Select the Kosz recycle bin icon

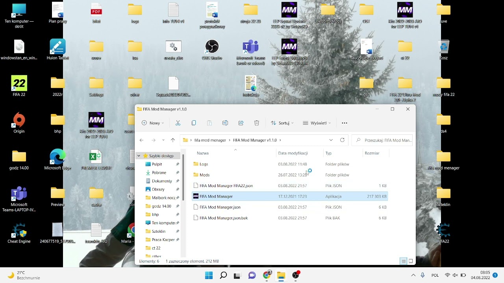(x=443, y=50)
